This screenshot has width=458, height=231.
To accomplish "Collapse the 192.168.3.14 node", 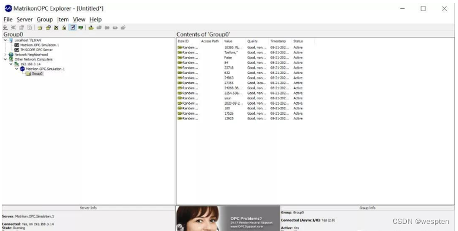I will click(11, 64).
